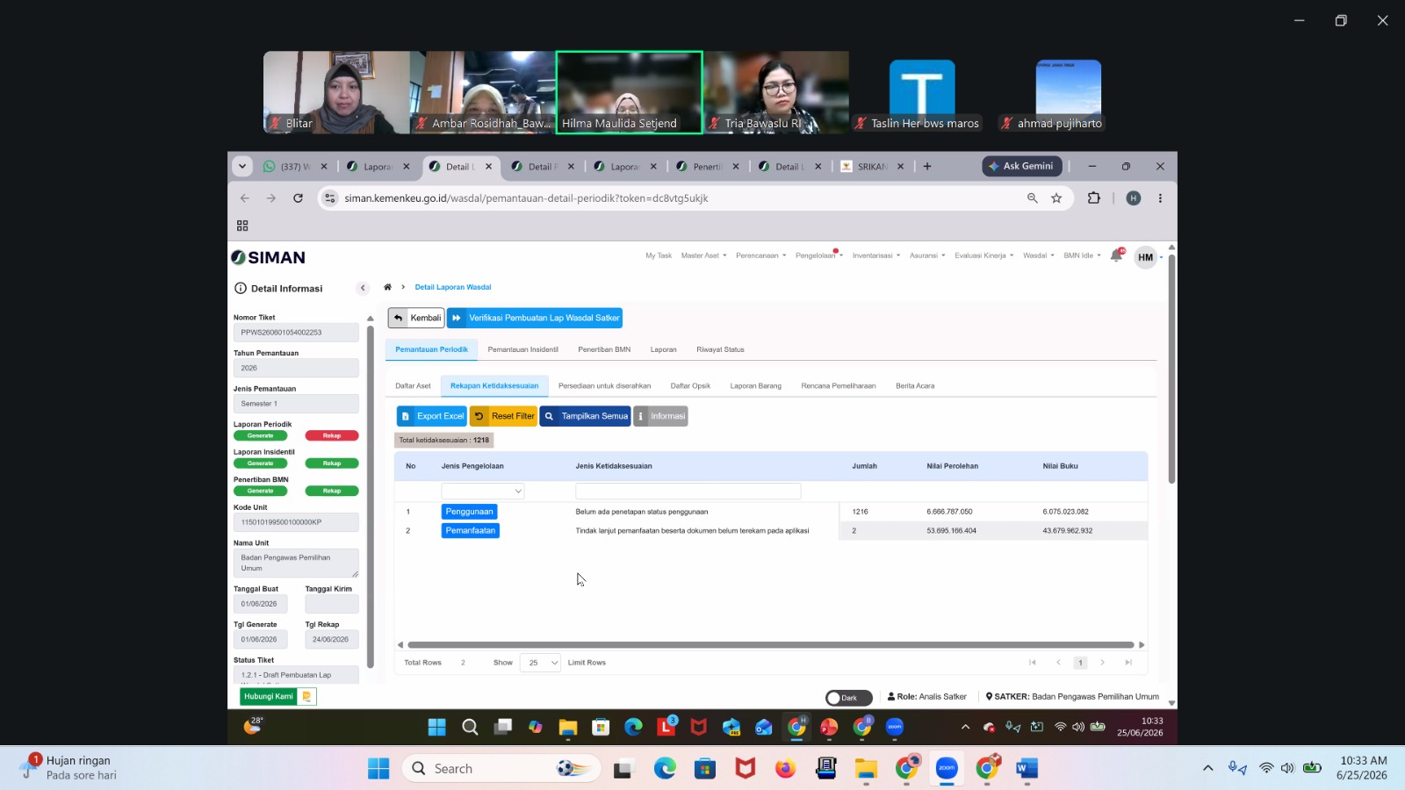Open the Show rows 25 dropdown

pos(540,663)
